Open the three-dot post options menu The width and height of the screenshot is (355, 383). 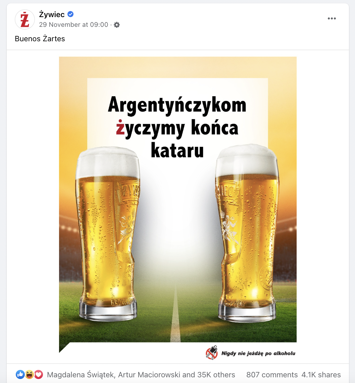tap(332, 18)
